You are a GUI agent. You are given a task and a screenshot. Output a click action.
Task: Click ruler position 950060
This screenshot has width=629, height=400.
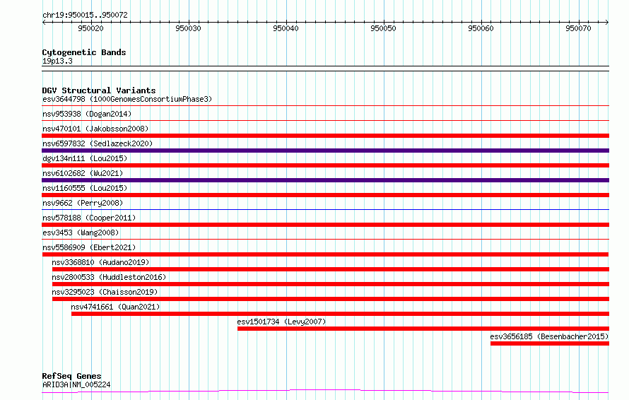point(481,28)
